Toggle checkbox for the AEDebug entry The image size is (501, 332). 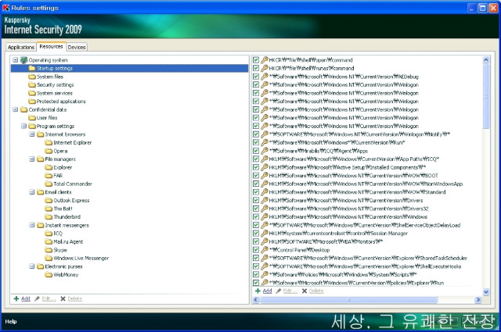256,77
